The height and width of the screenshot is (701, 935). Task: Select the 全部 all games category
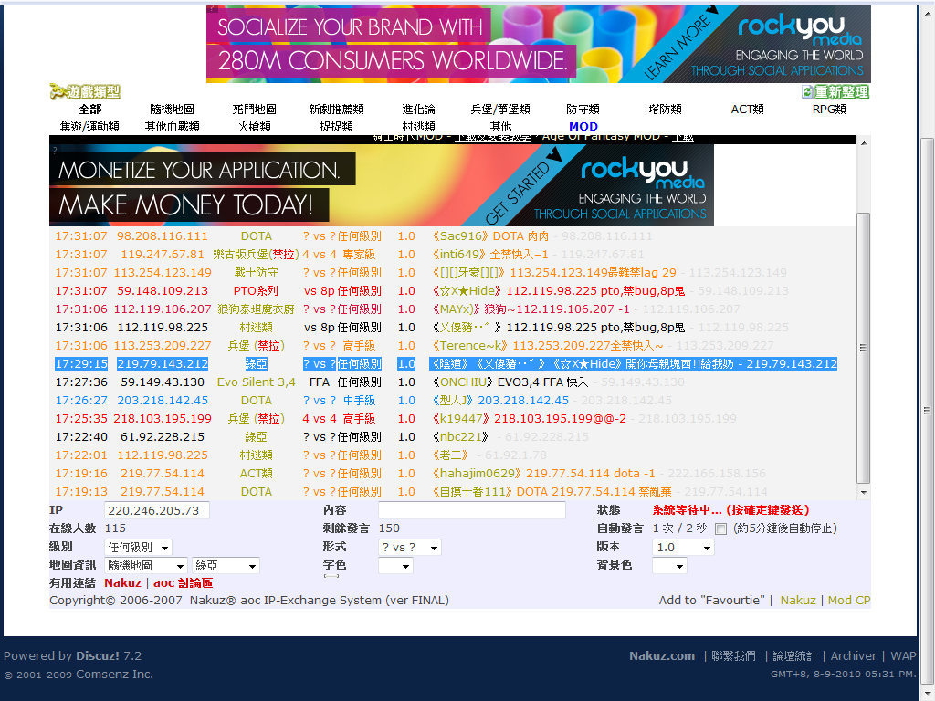[x=90, y=110]
